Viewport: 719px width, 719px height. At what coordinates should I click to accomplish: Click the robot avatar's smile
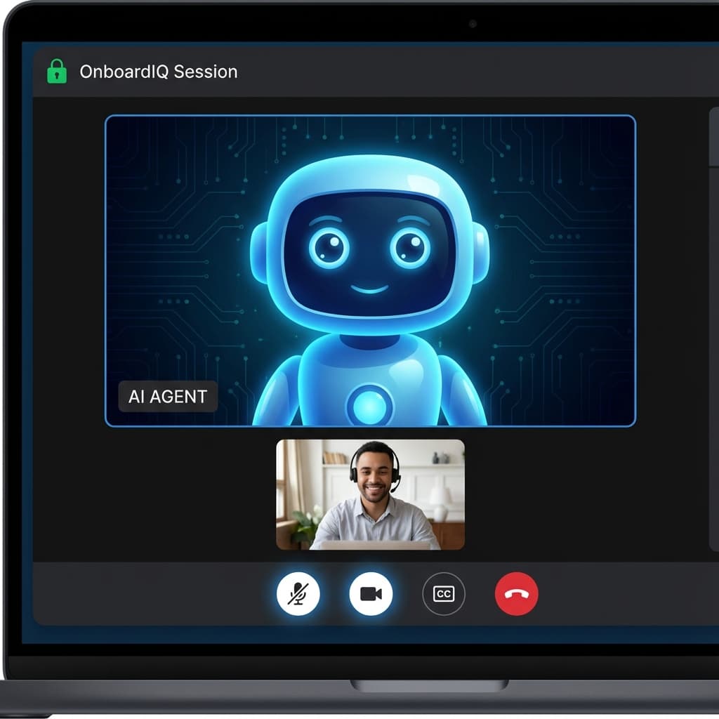point(369,289)
